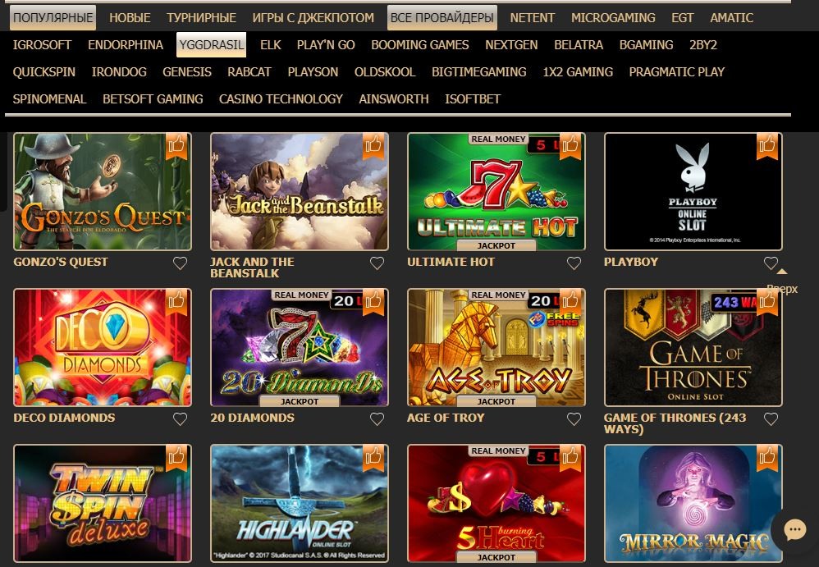
Task: Click heart icon next to Playboy
Action: pyautogui.click(x=771, y=263)
